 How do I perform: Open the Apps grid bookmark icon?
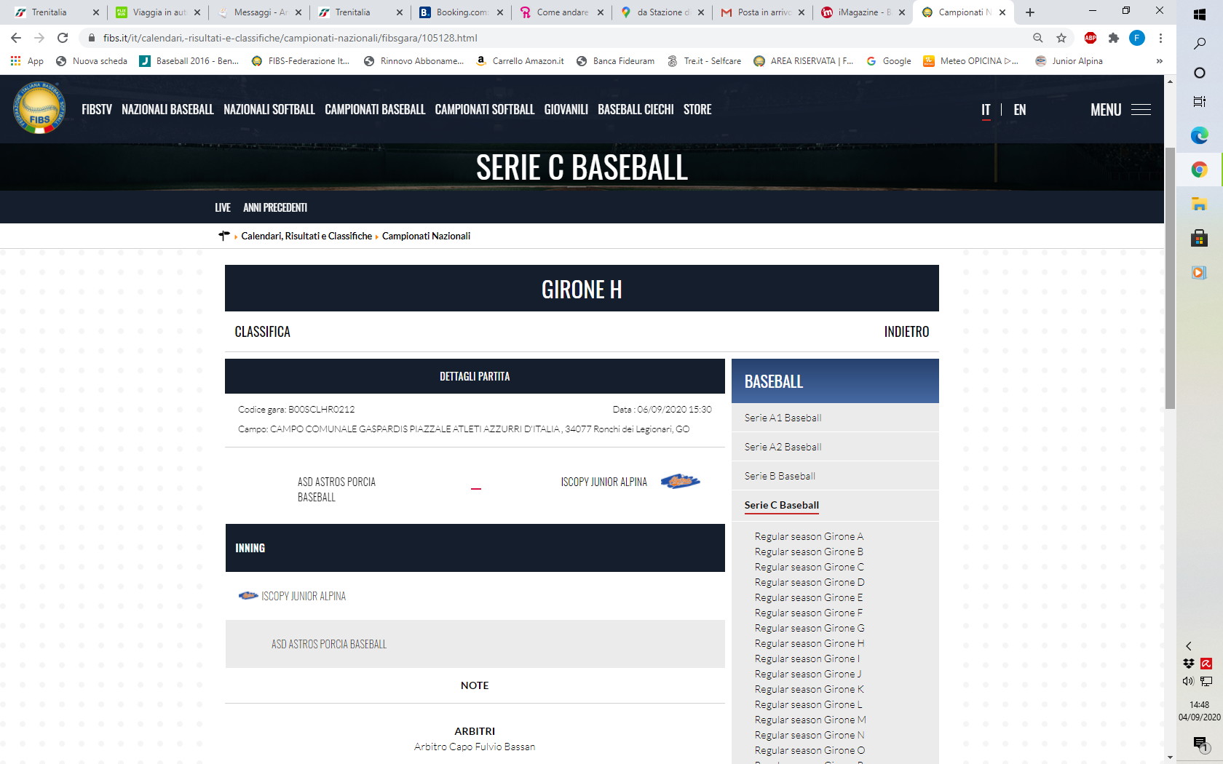[16, 61]
